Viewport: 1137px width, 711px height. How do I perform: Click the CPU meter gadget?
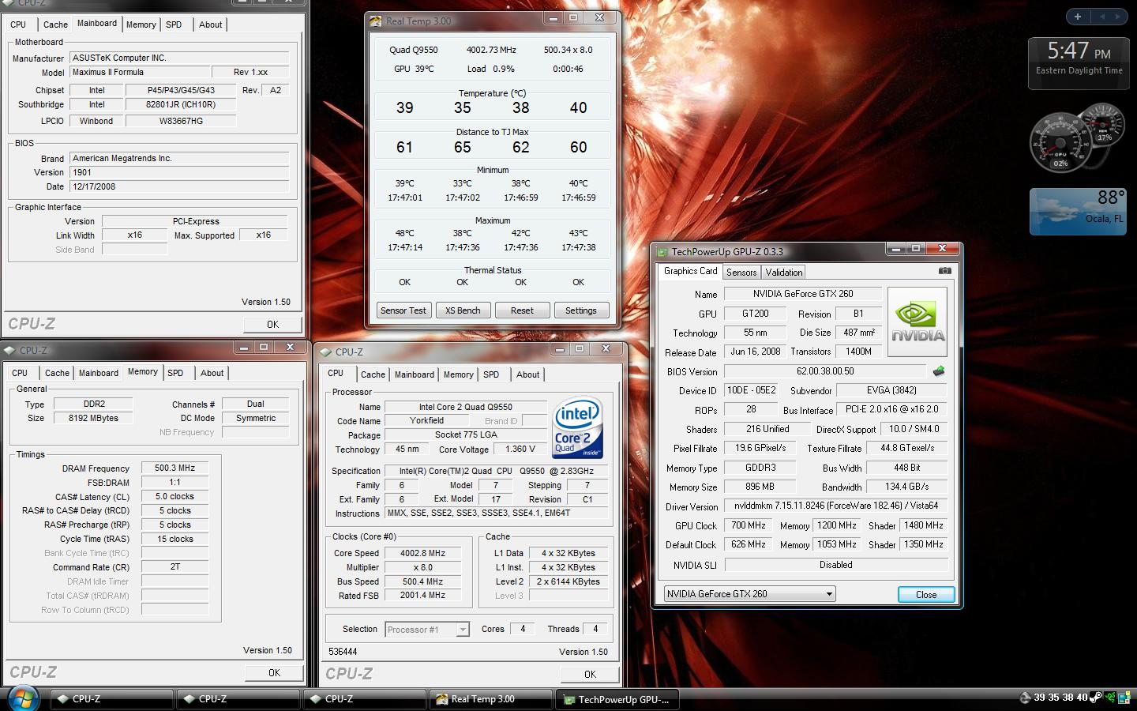coord(1077,137)
